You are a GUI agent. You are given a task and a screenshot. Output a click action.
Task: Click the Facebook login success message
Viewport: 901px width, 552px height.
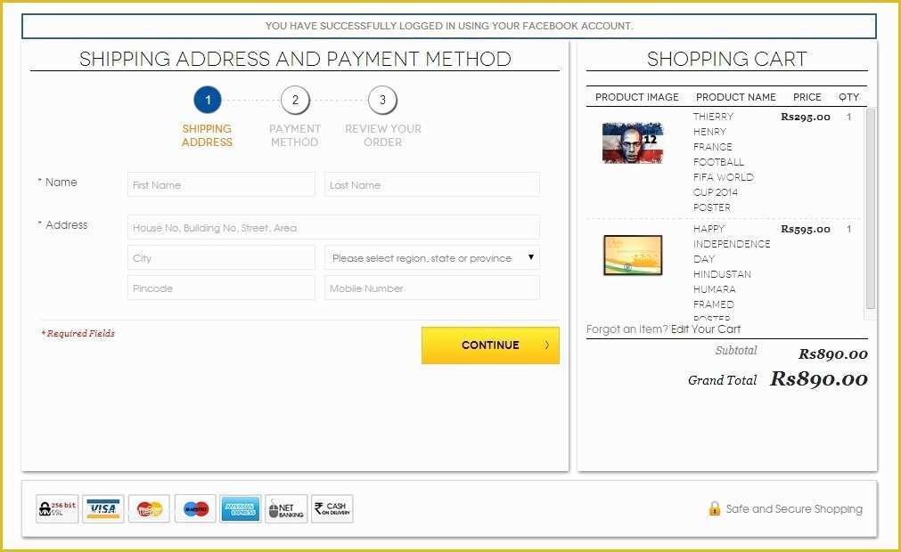coord(449,26)
